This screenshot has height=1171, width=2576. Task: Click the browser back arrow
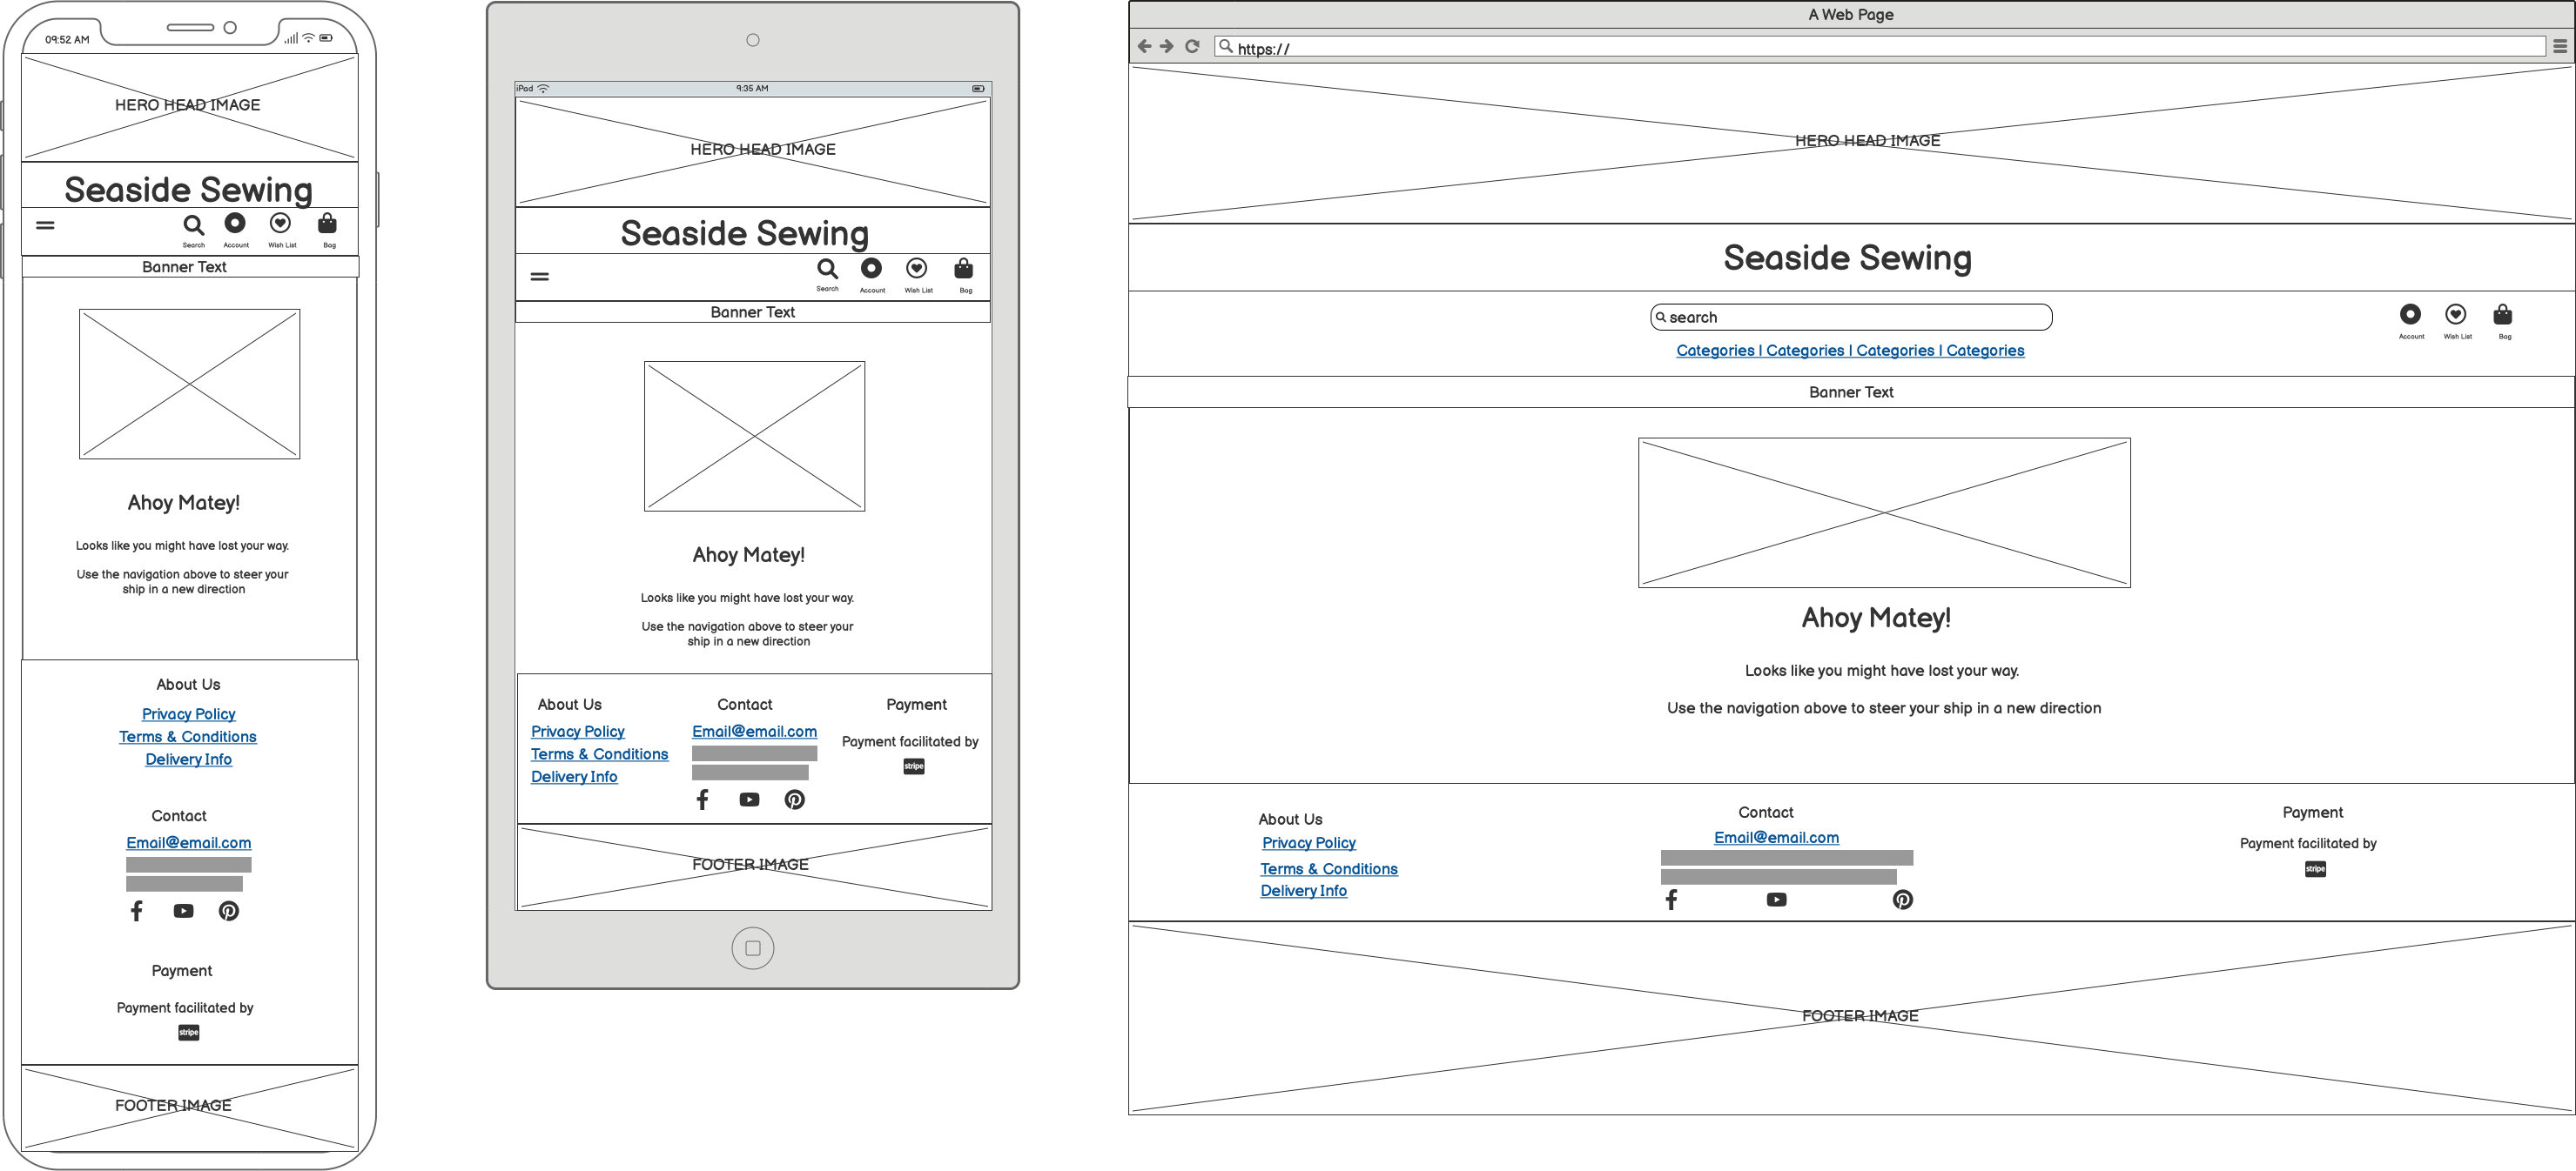[1145, 46]
